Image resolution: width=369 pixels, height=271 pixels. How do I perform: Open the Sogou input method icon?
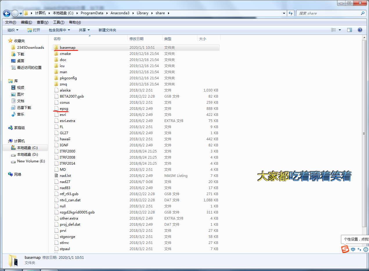[x=345, y=249]
